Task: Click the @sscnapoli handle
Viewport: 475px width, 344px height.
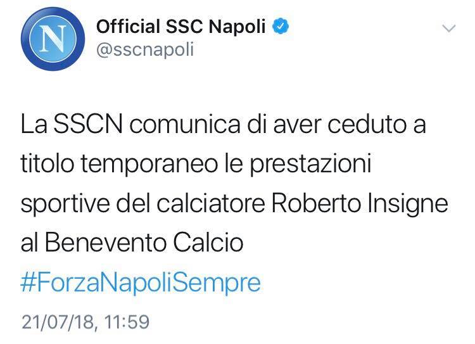Action: point(144,49)
